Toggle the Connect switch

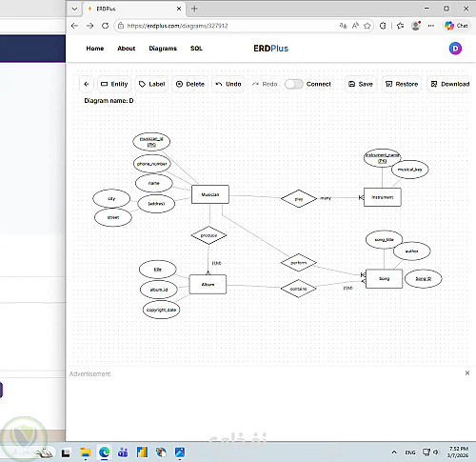293,84
